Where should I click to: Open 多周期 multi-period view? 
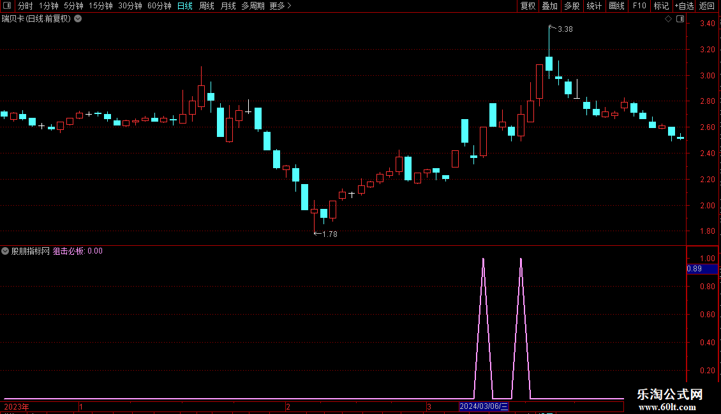253,6
